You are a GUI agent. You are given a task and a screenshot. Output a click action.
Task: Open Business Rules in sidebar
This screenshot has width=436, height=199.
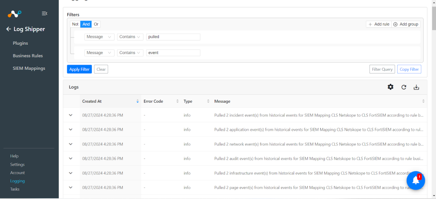coord(28,56)
